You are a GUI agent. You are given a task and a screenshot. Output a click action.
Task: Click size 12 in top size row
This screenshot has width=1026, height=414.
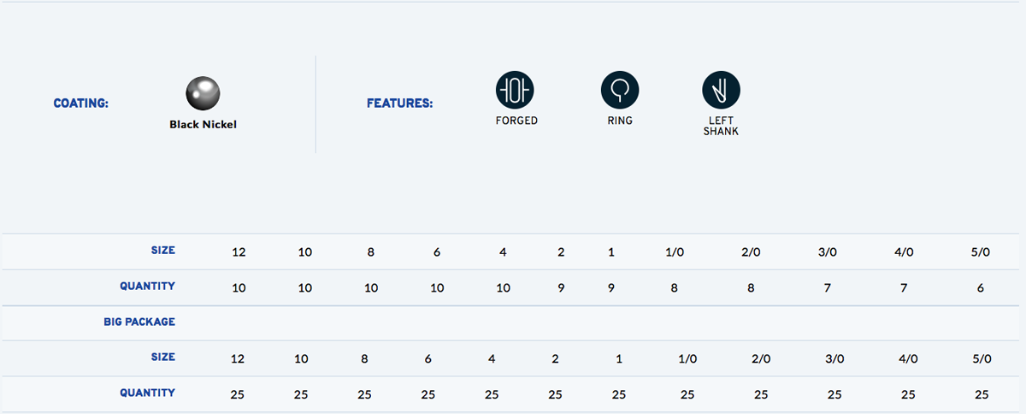pyautogui.click(x=239, y=252)
